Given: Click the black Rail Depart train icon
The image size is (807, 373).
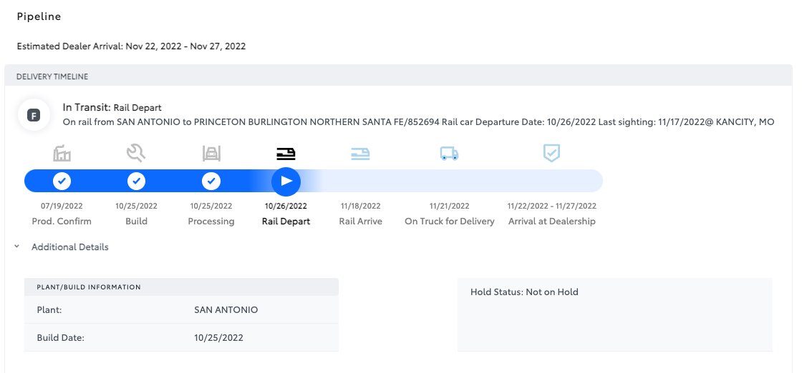Looking at the screenshot, I should coord(286,154).
